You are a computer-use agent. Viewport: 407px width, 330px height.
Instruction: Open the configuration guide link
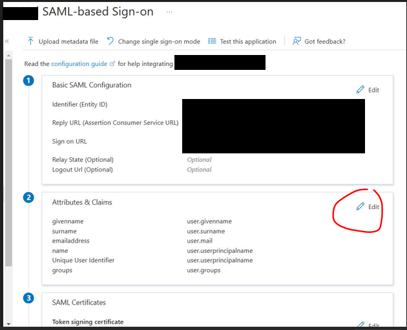[79, 63]
